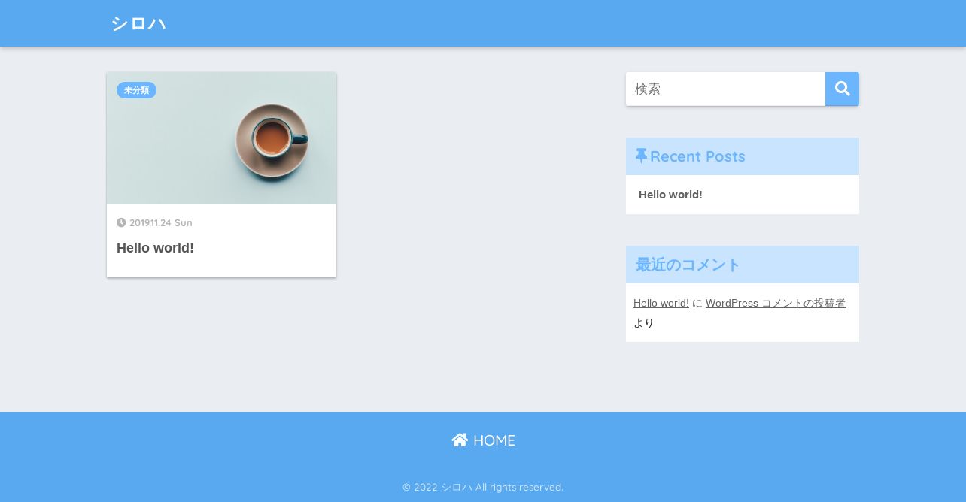This screenshot has width=966, height=502.
Task: Click the © 2022 シロハ copyright text
Action: click(x=483, y=487)
